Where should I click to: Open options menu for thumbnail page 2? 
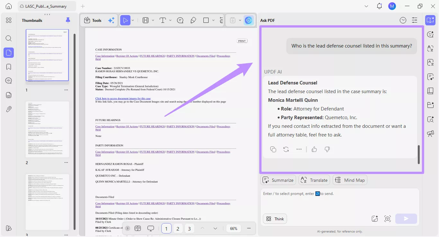click(x=66, y=162)
